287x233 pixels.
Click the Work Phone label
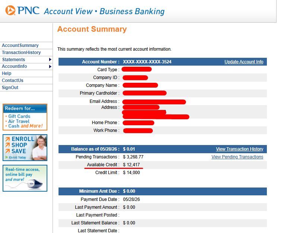106,130
